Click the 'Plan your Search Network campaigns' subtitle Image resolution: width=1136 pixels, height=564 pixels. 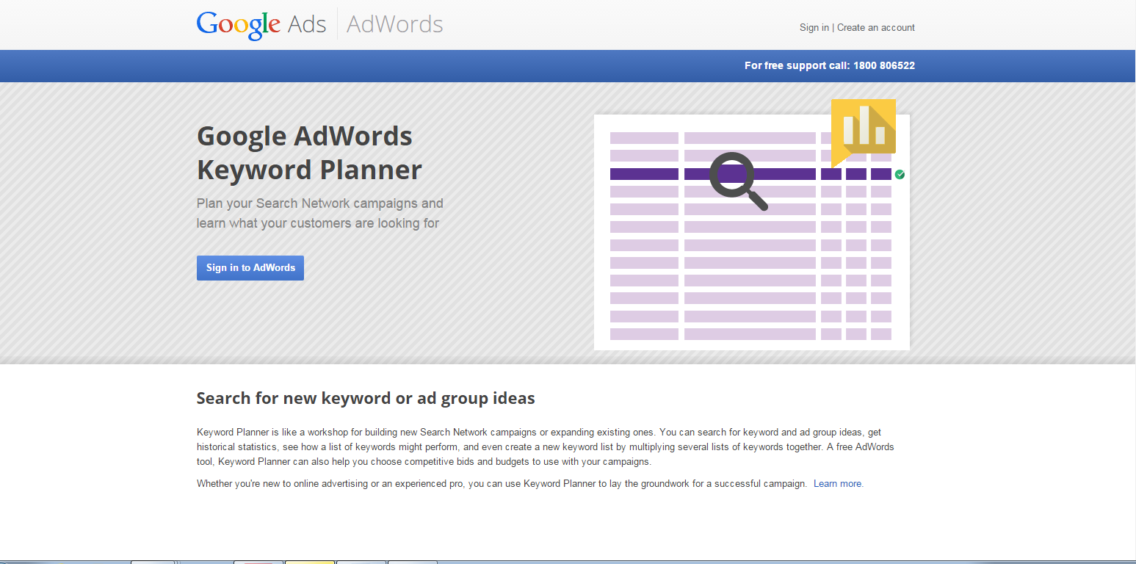(320, 213)
